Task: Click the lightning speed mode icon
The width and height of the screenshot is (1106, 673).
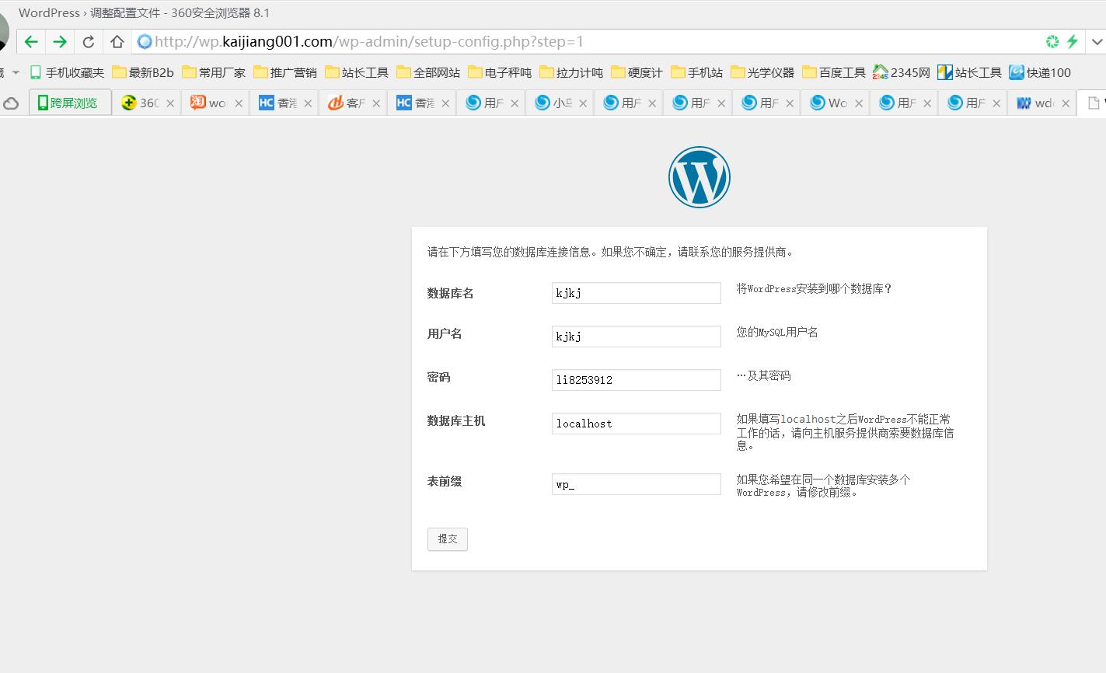Action: pyautogui.click(x=1073, y=42)
